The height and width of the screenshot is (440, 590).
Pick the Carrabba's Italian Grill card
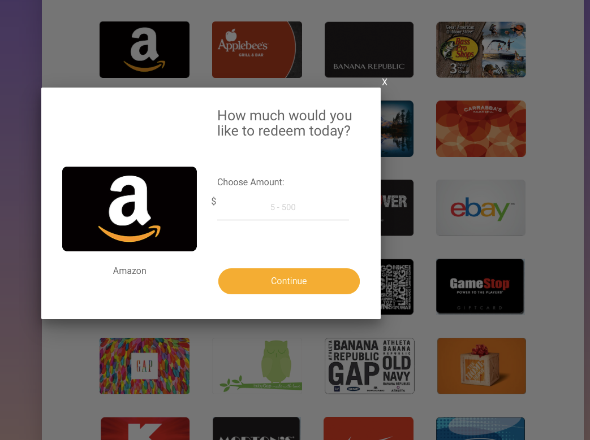[481, 129]
